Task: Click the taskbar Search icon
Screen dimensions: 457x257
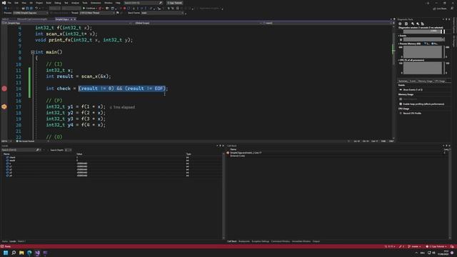Action: (x=14, y=253)
